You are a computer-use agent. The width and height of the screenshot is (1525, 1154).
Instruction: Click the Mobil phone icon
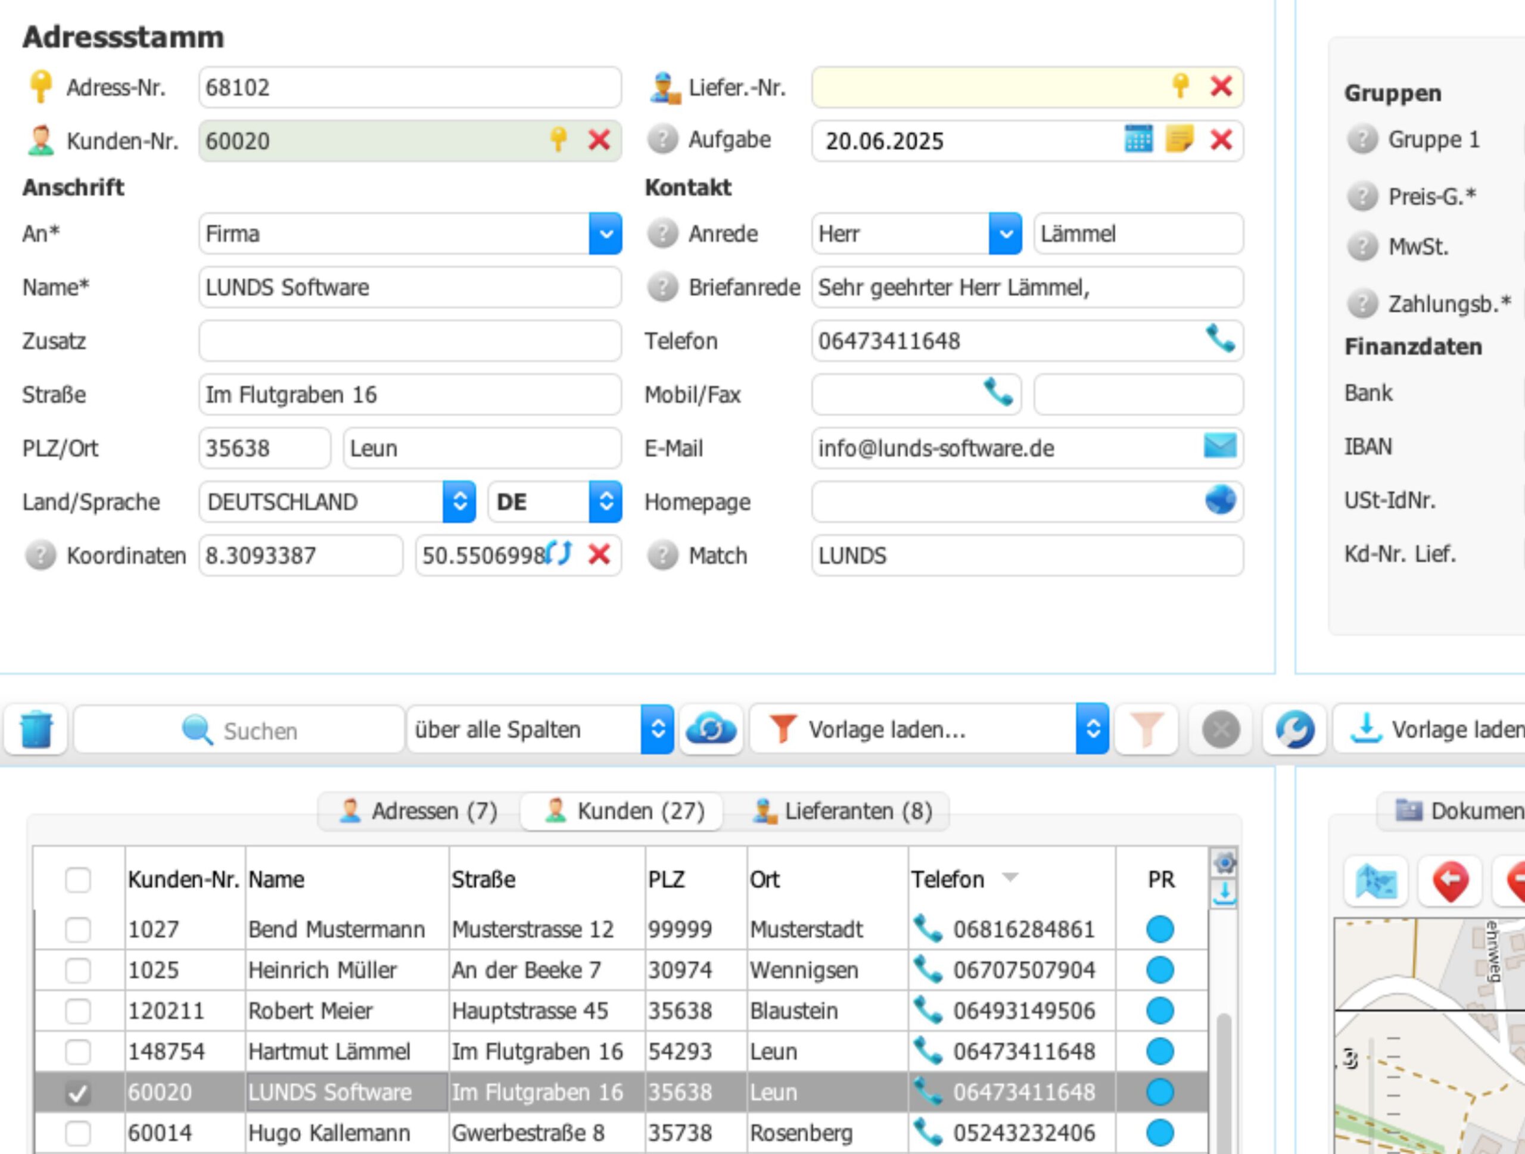click(998, 392)
